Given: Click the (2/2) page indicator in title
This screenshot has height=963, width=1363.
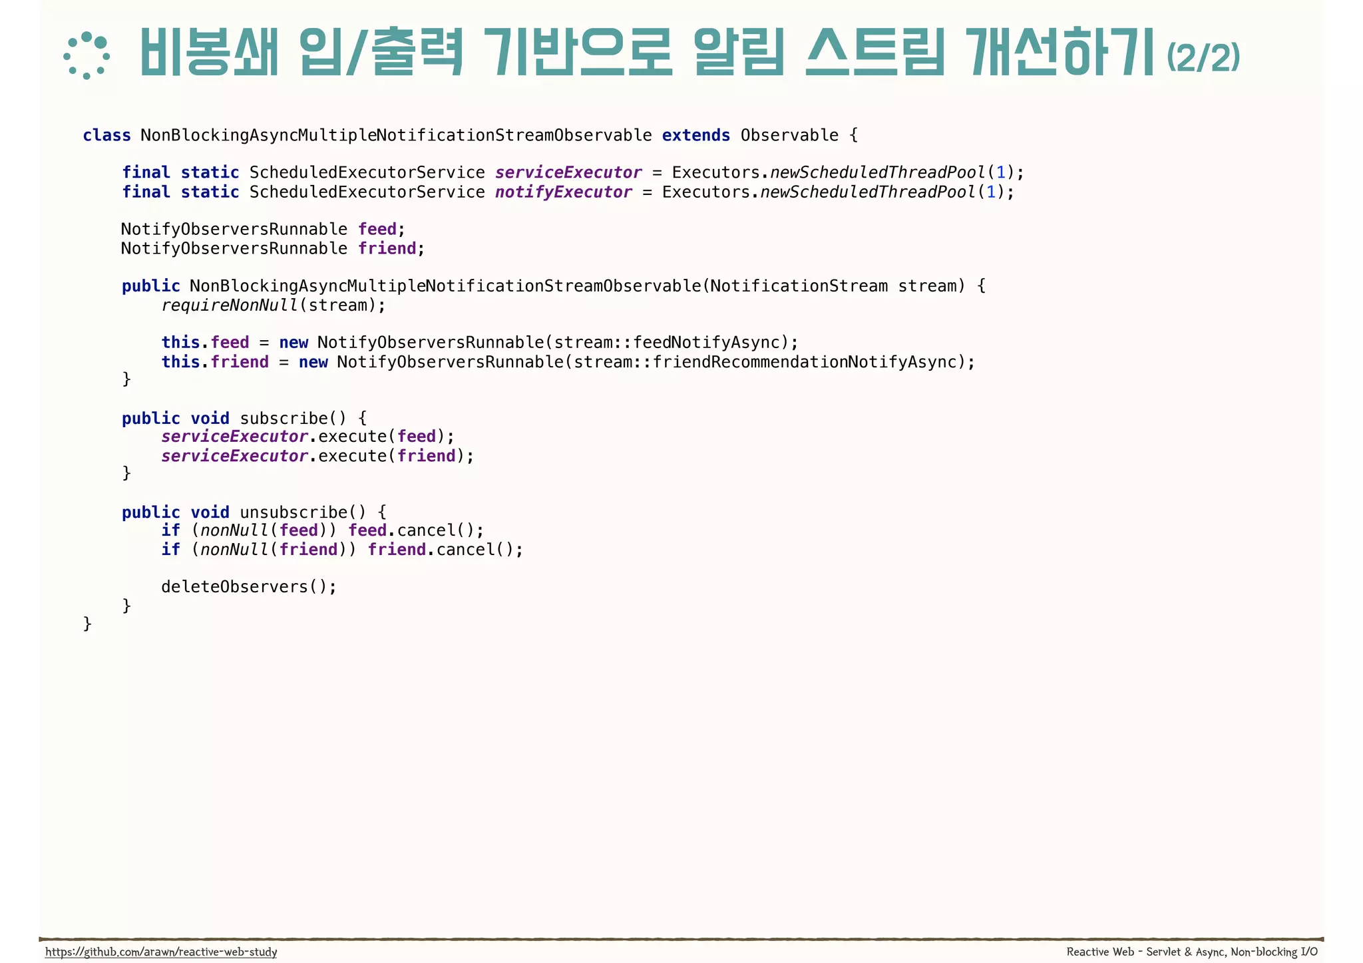Looking at the screenshot, I should (1203, 57).
